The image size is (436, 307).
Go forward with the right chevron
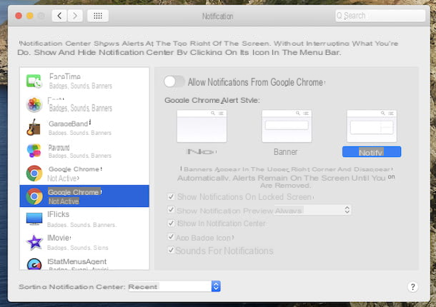(75, 16)
